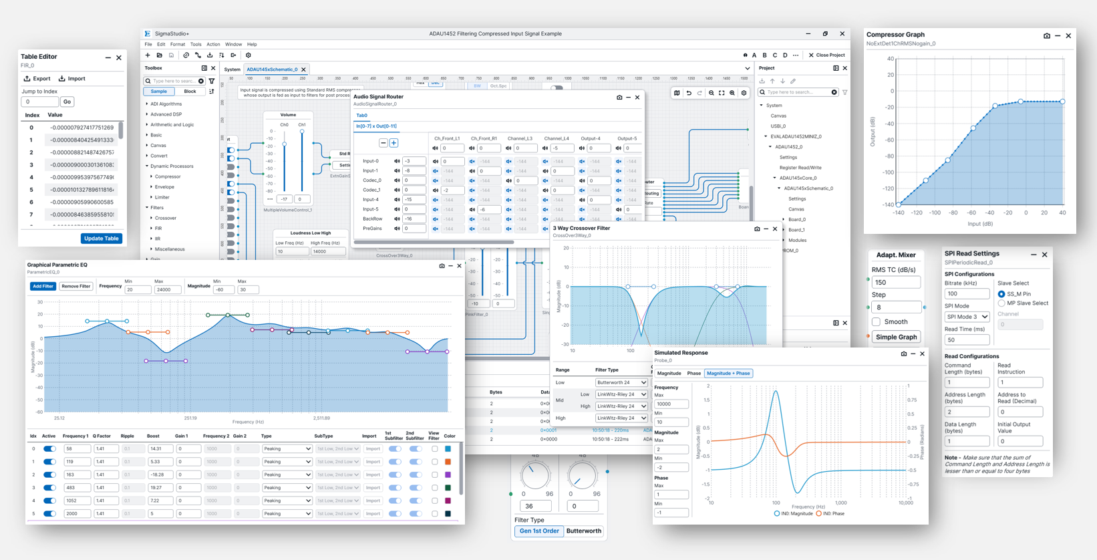Expand Board_0 in Project tree

(x=784, y=219)
